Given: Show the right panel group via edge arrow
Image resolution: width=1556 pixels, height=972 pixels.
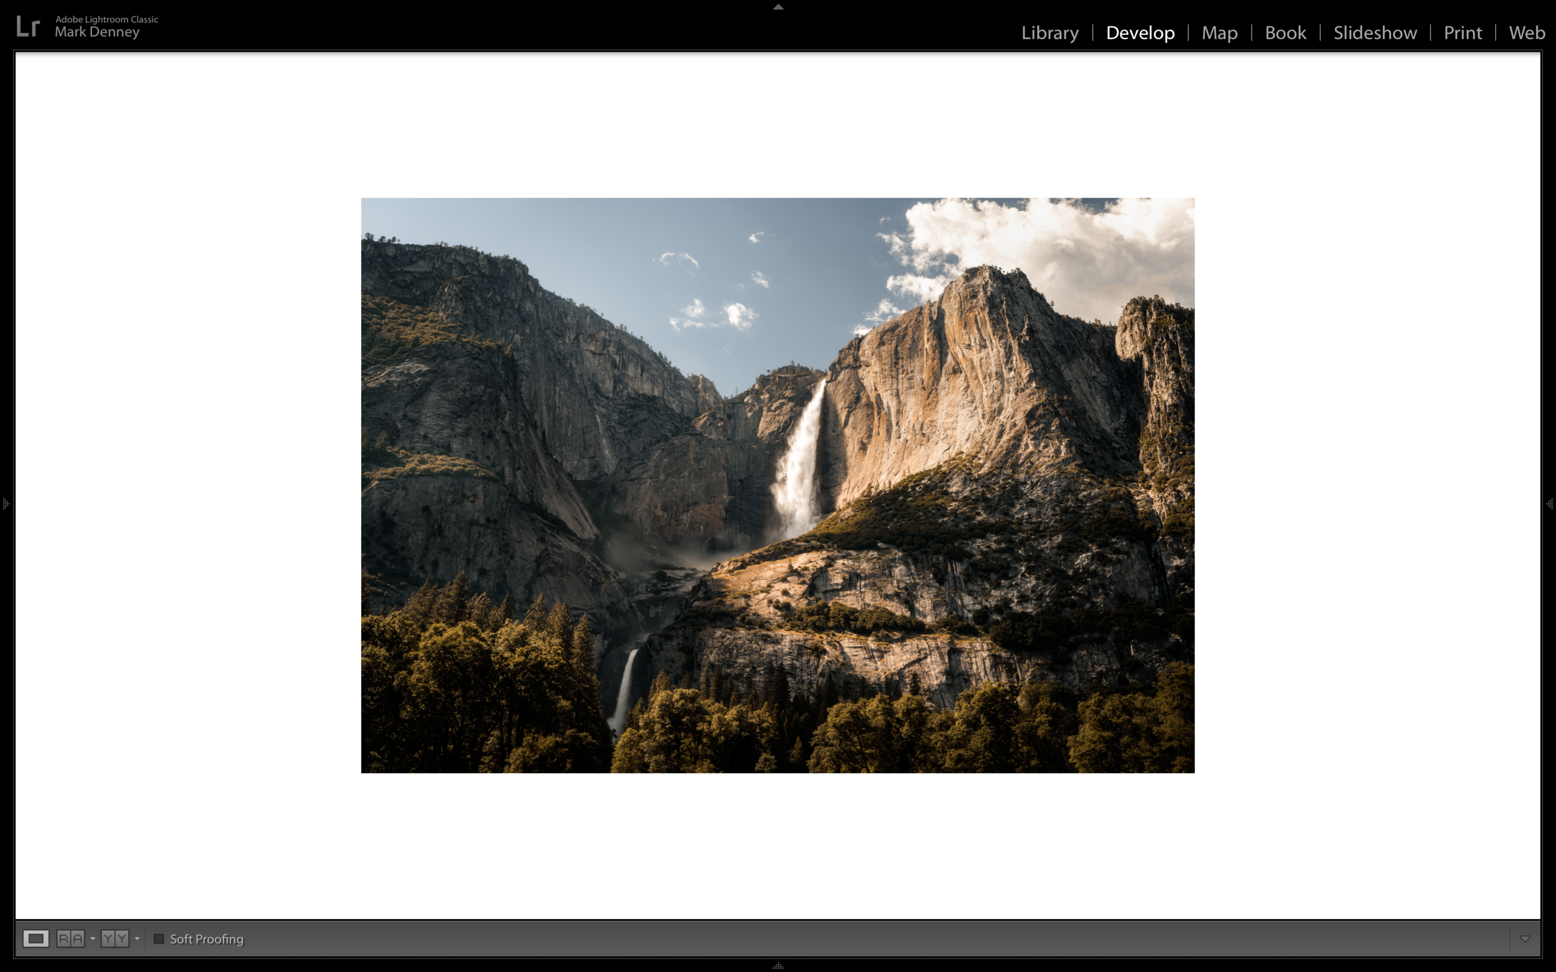Looking at the screenshot, I should 1551,504.
